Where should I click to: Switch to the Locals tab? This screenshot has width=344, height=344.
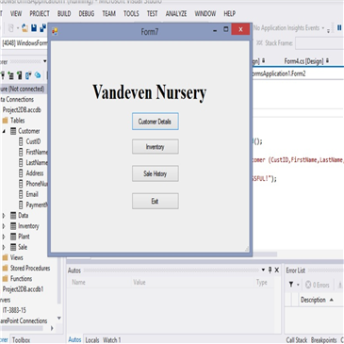click(x=92, y=340)
